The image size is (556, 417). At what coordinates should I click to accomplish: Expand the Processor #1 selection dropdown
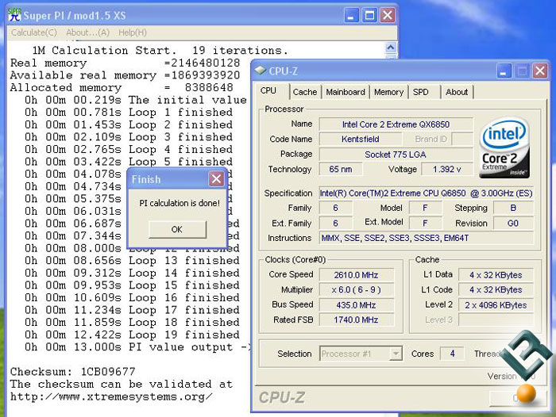tap(396, 354)
